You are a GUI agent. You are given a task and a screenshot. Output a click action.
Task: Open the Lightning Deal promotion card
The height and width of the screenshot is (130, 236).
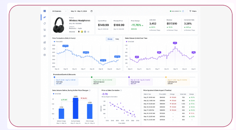tap(178, 82)
